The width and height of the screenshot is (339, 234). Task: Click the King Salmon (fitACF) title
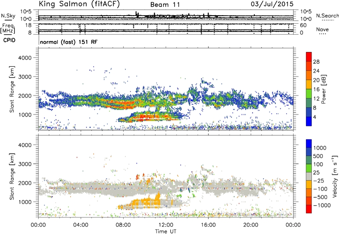tap(79, 4)
